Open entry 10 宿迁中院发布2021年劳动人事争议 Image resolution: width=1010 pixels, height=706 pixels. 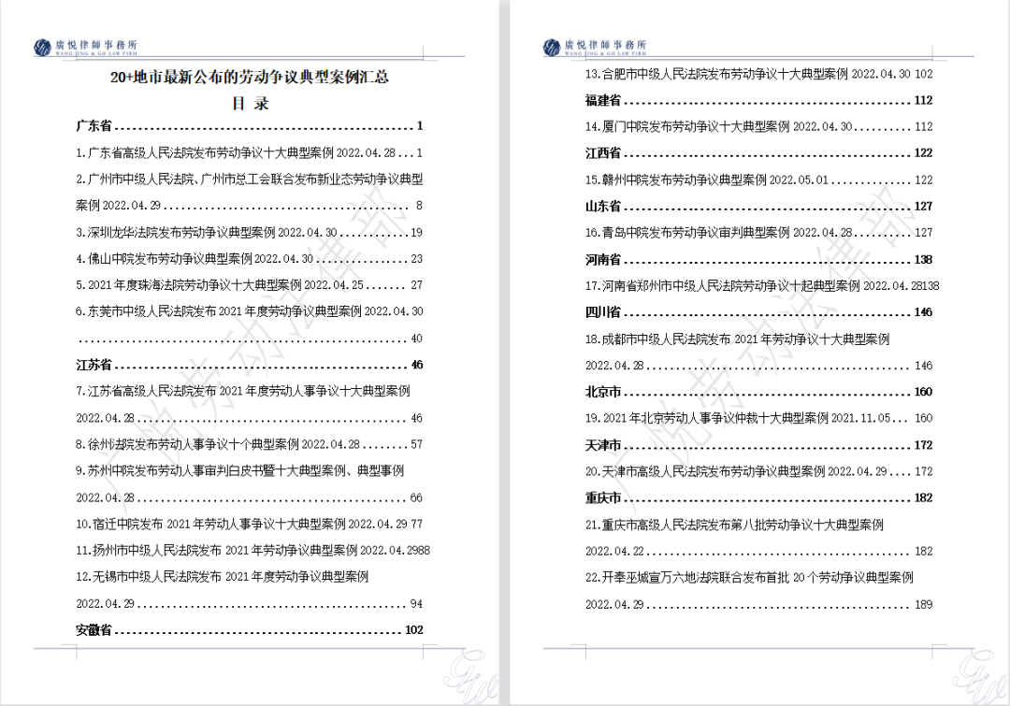(x=250, y=524)
